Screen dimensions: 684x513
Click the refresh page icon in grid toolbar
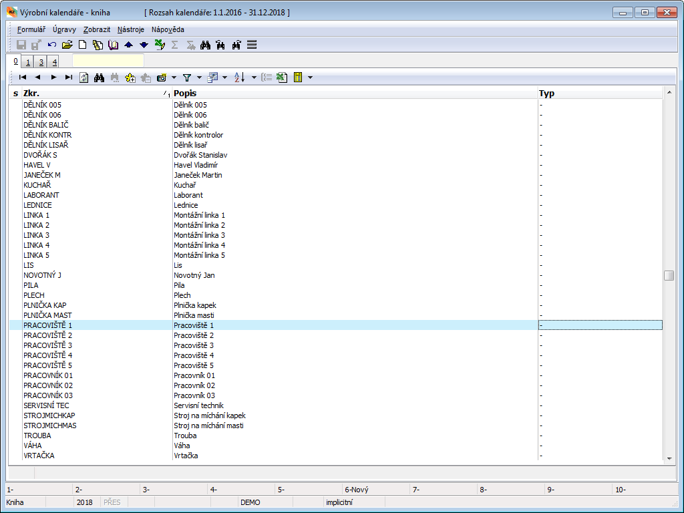coord(83,77)
